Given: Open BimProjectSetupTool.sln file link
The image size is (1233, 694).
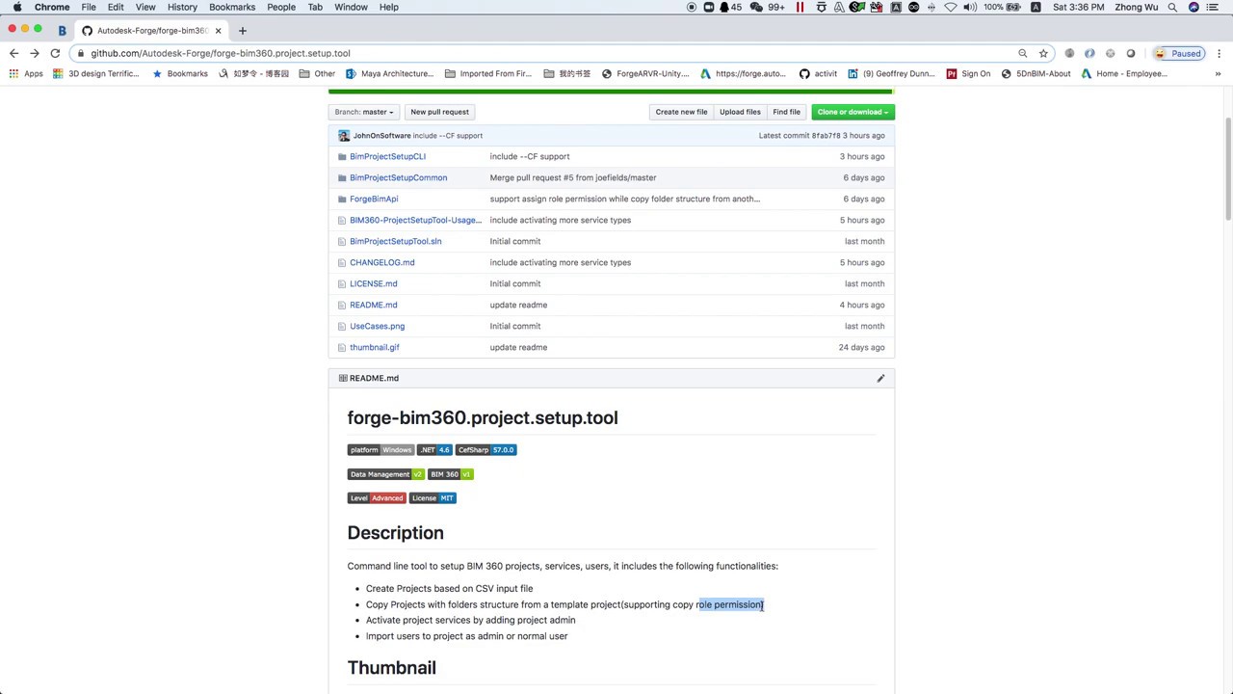Looking at the screenshot, I should coord(395,241).
